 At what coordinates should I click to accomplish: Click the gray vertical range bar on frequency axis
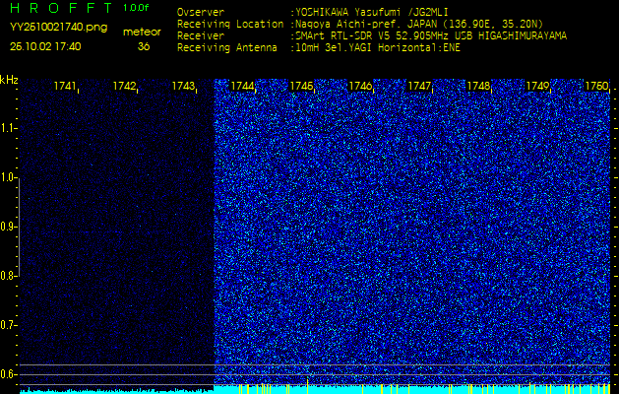tap(19, 227)
